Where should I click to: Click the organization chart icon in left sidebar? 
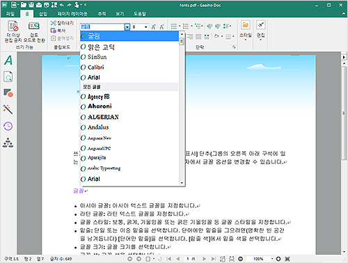[8, 143]
